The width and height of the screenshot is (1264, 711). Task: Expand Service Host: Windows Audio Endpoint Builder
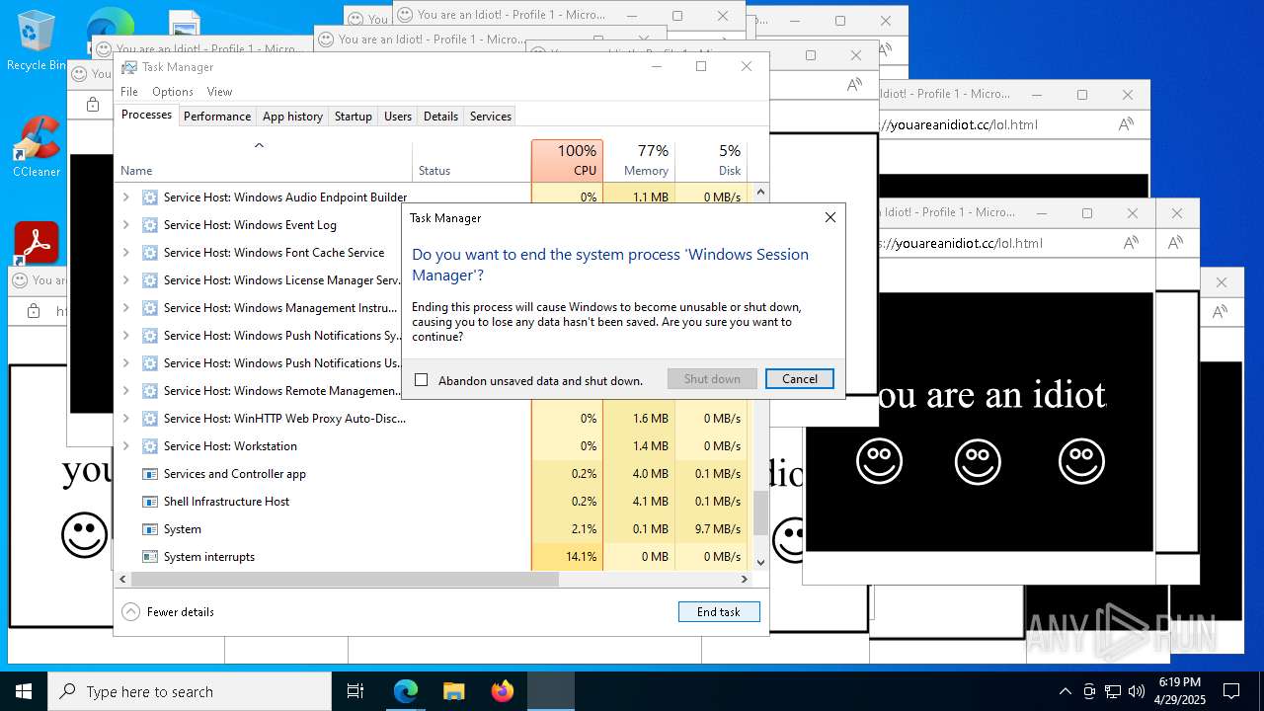125,197
